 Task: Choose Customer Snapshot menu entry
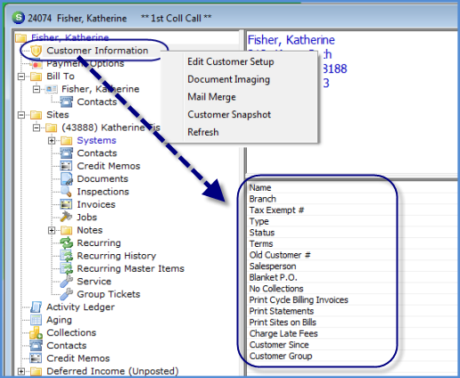pos(229,114)
